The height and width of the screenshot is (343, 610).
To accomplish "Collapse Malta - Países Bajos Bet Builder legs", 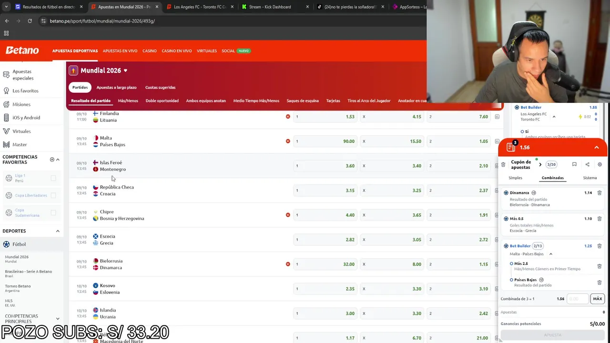I will pos(551,254).
